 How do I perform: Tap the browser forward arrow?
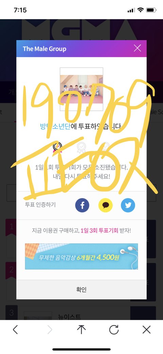click(x=50, y=330)
